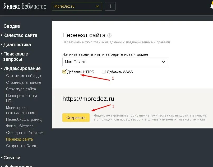Click the Яндекс Вебмастер logo

pos(25,6)
